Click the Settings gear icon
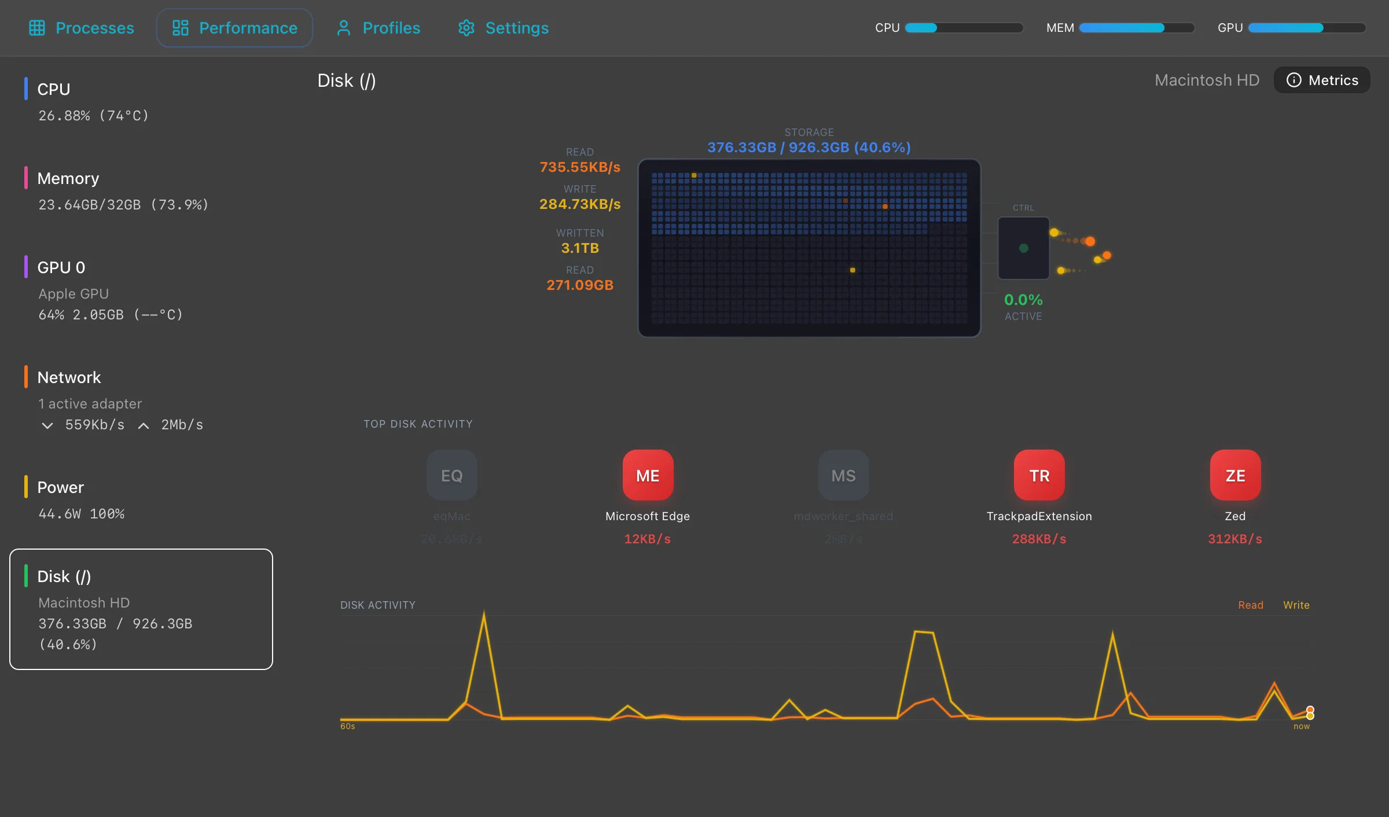Image resolution: width=1389 pixels, height=817 pixels. click(465, 27)
